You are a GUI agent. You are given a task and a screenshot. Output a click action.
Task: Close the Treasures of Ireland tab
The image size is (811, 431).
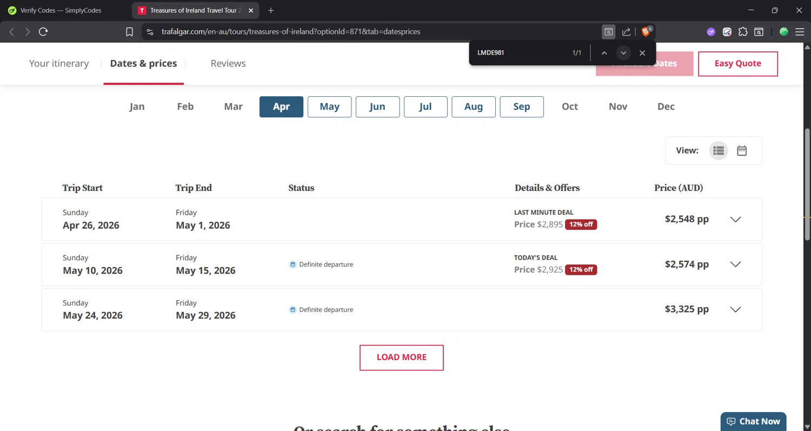tap(251, 10)
